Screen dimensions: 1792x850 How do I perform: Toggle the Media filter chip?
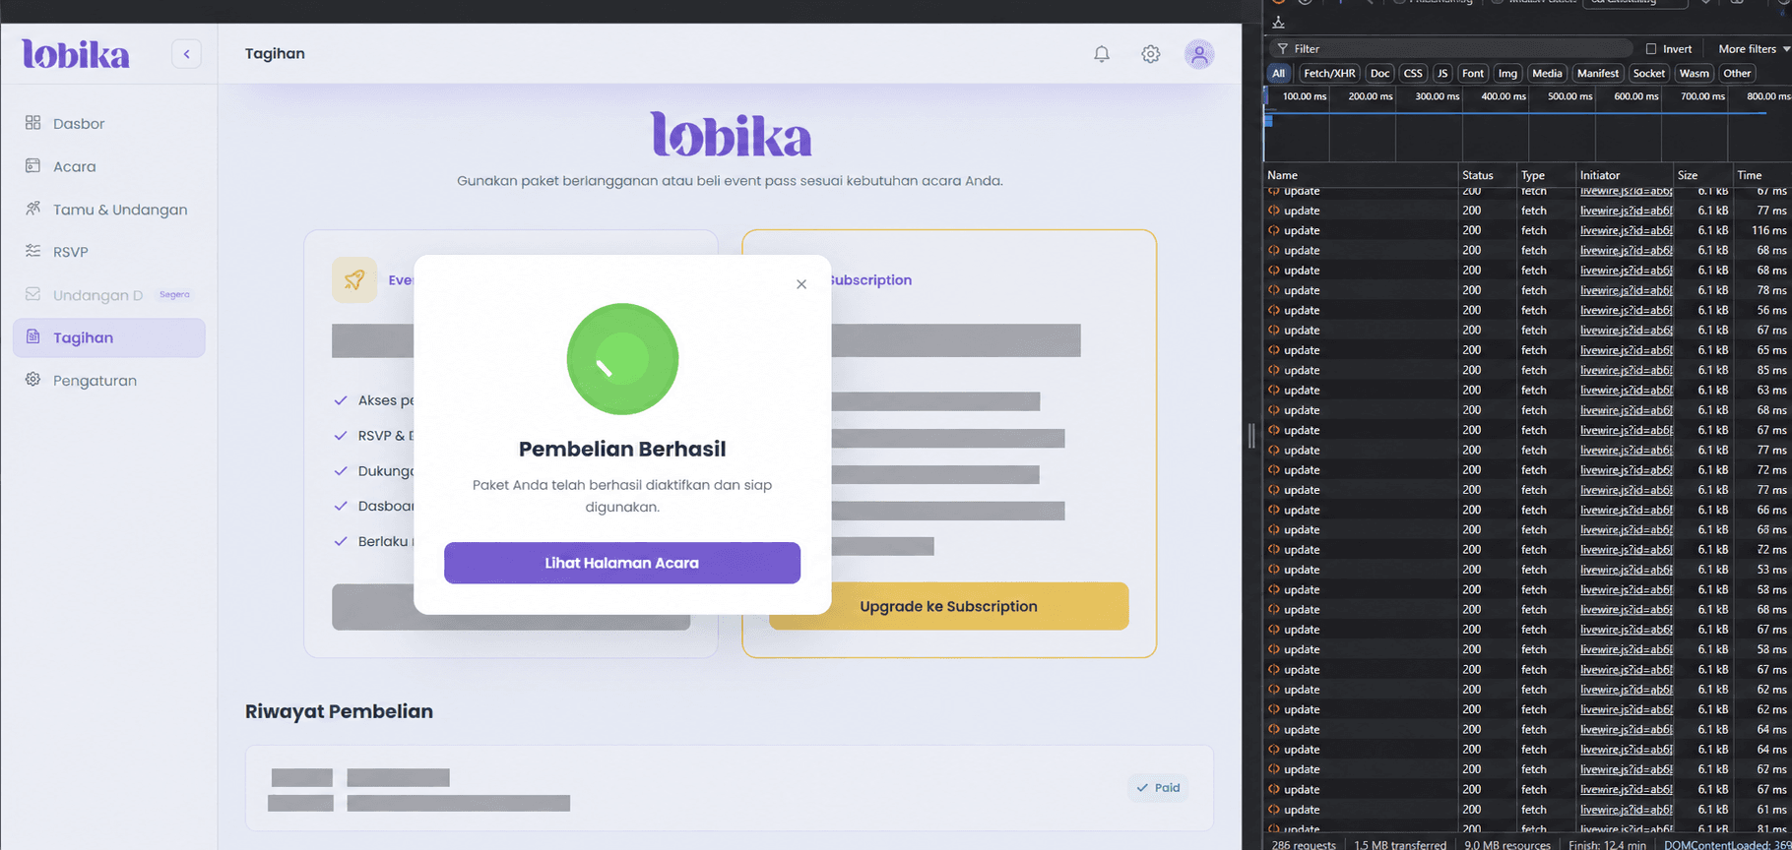(x=1547, y=73)
